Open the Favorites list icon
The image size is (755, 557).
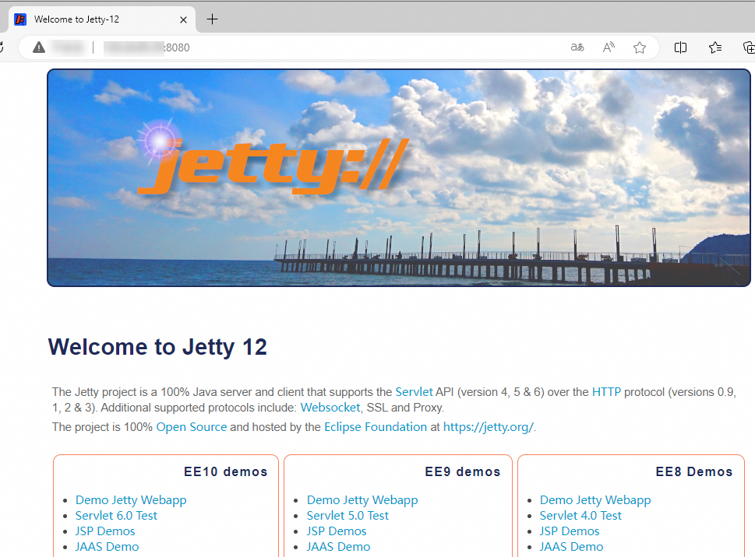[714, 47]
